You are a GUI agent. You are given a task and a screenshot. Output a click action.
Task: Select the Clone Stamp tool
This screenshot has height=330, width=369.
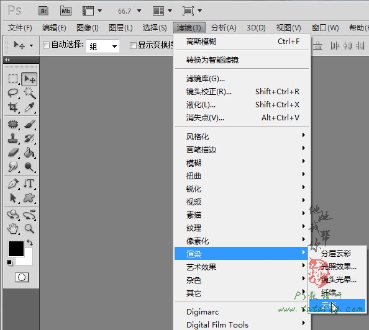pyautogui.click(x=13, y=138)
